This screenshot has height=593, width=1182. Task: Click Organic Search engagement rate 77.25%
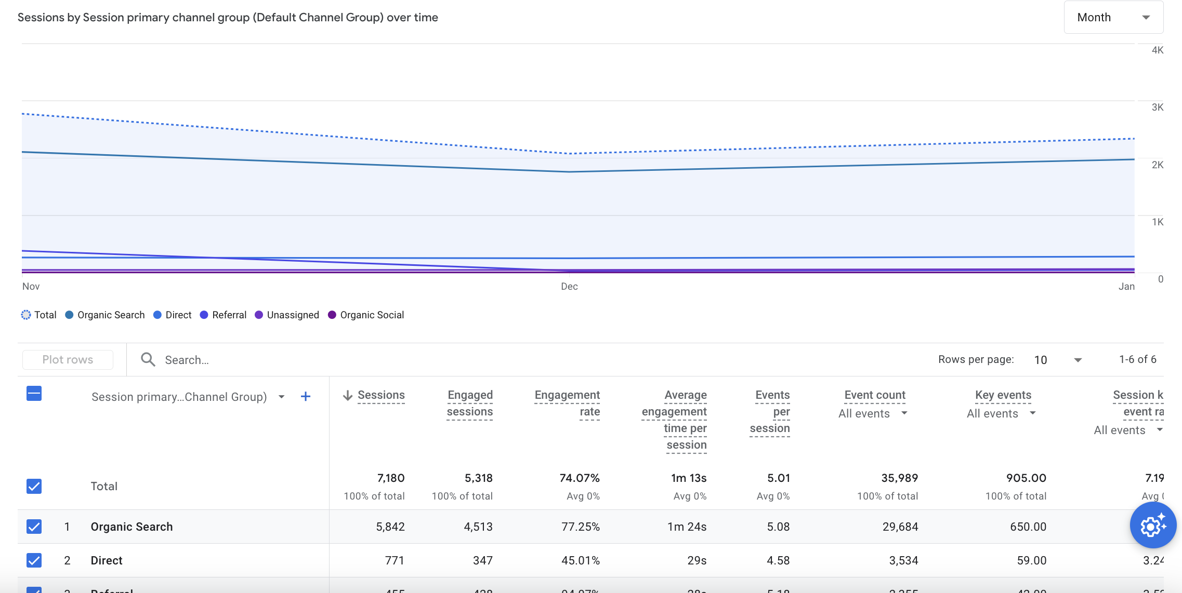(x=581, y=527)
